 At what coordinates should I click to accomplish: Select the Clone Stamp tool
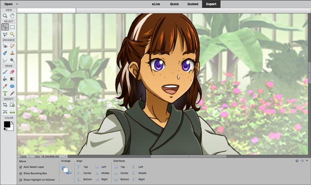12,53
